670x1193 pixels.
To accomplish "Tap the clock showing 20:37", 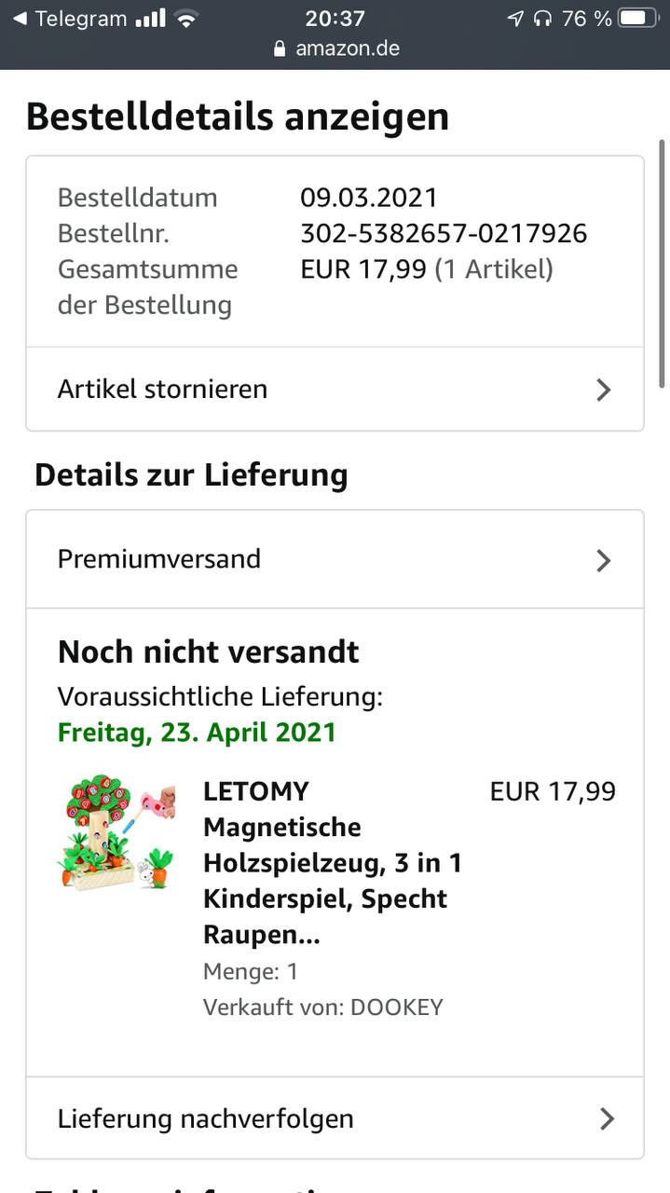I will [335, 18].
